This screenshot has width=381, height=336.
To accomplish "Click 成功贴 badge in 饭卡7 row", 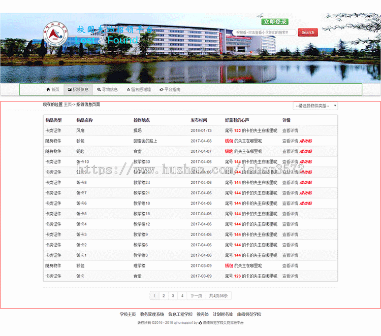I will coord(306,193).
